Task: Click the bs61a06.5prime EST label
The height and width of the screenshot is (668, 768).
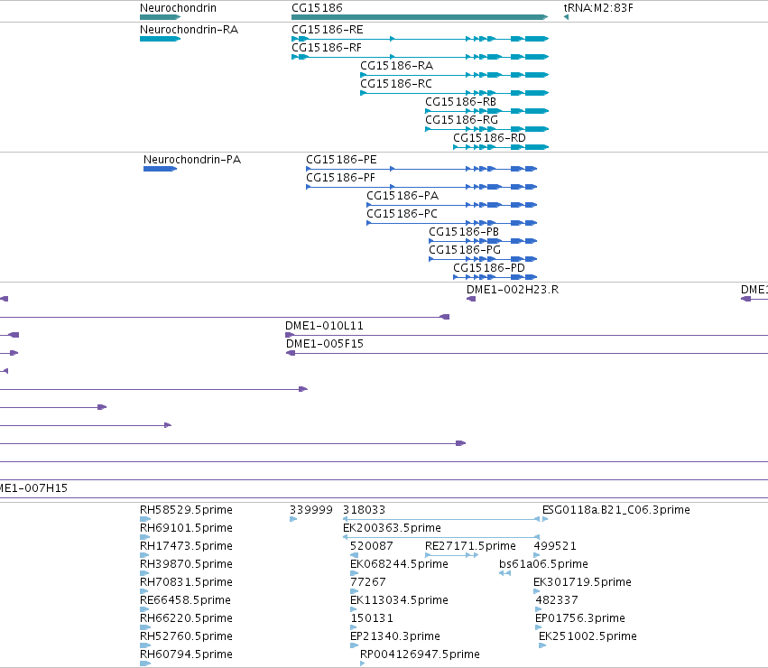Action: point(543,564)
